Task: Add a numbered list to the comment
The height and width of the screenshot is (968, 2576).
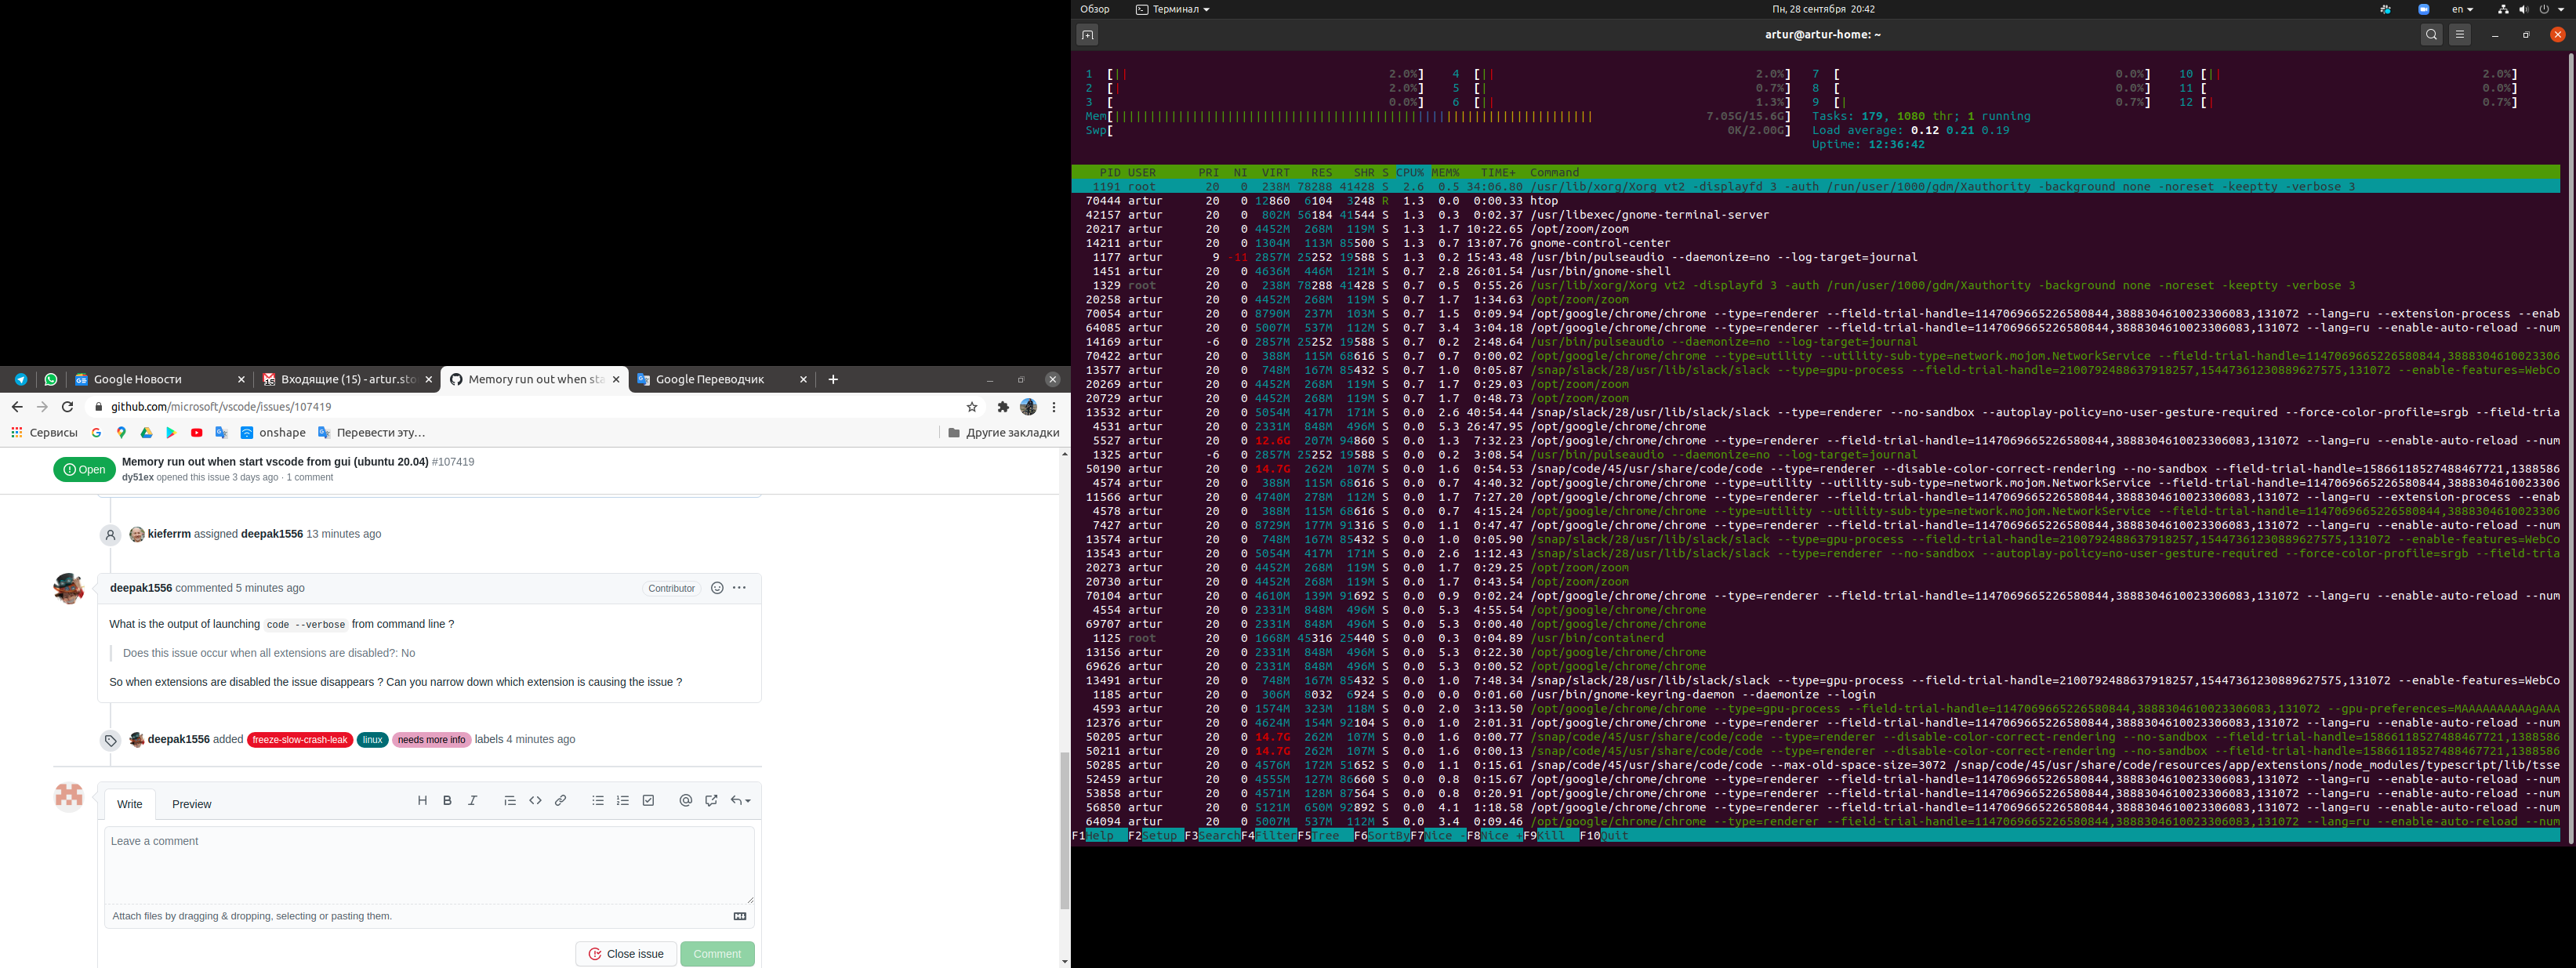Action: point(622,800)
